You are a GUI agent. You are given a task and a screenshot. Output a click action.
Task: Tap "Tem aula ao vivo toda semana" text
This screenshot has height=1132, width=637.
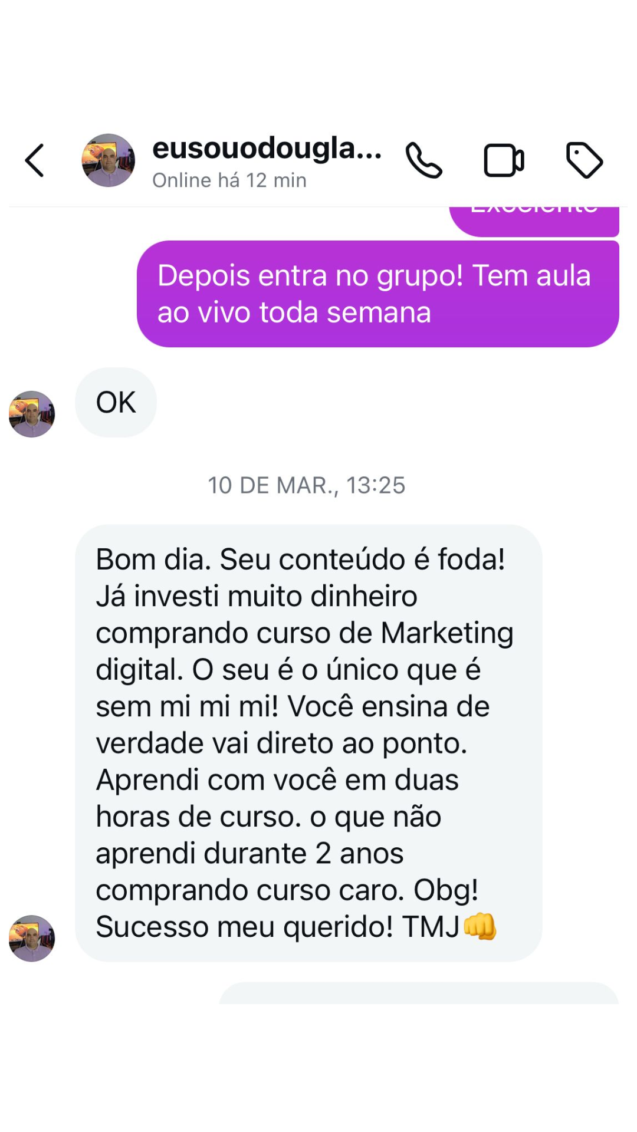[374, 294]
